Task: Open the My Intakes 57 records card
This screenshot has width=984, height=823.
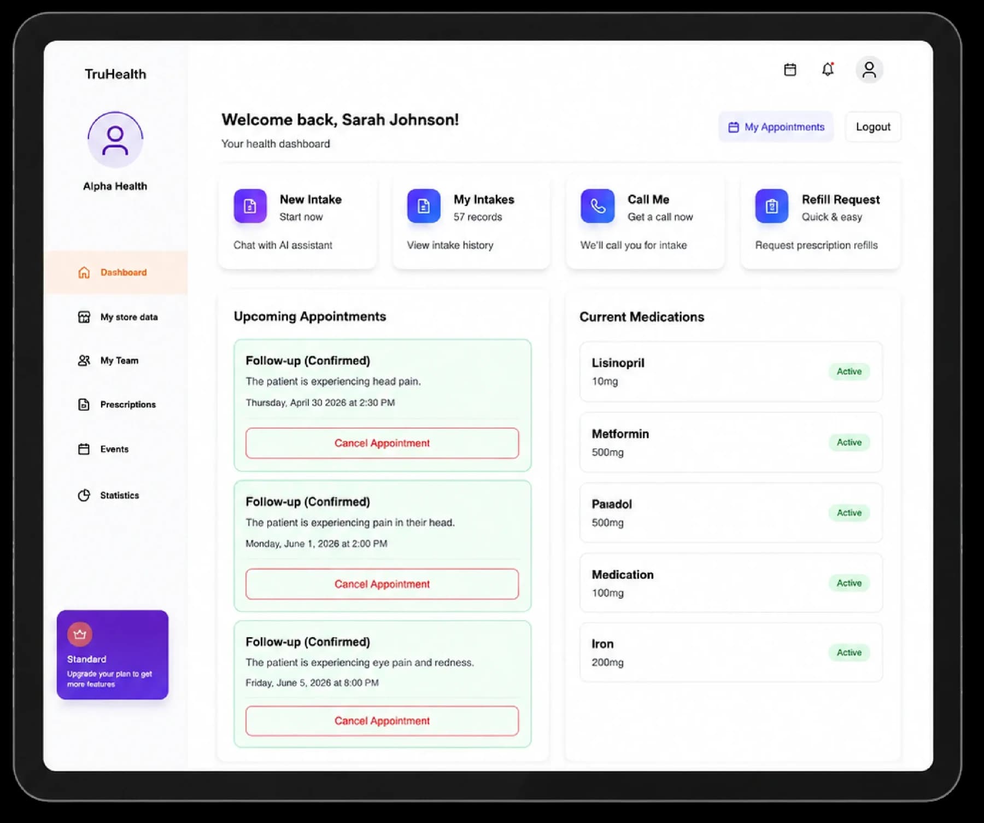Action: pyautogui.click(x=471, y=222)
